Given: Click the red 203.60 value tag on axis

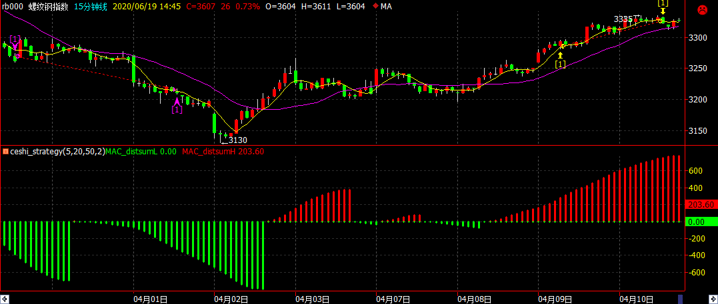Looking at the screenshot, I should (701, 204).
